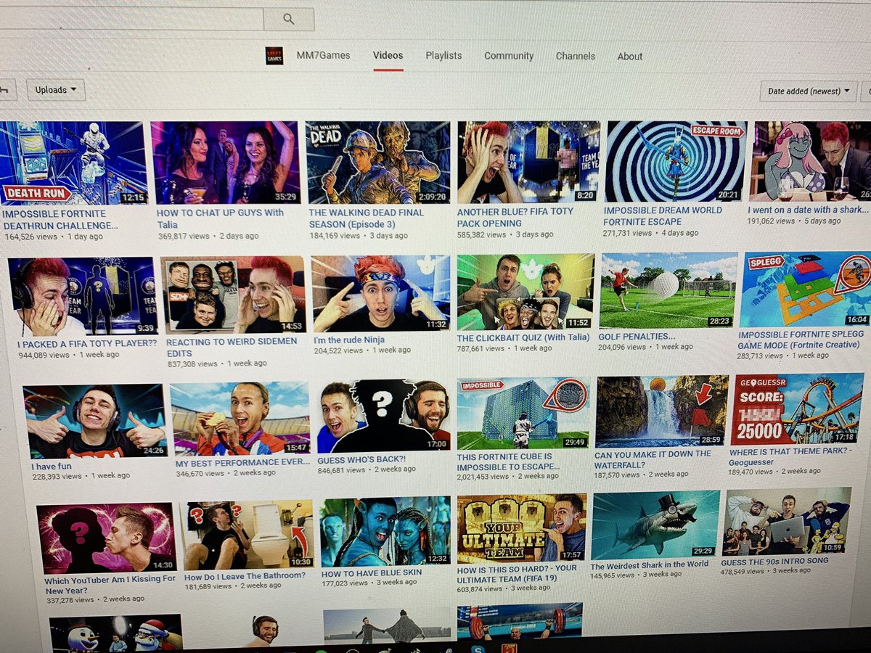
Task: Play The Walking Dead Final Season thumbnail
Action: pos(377,163)
